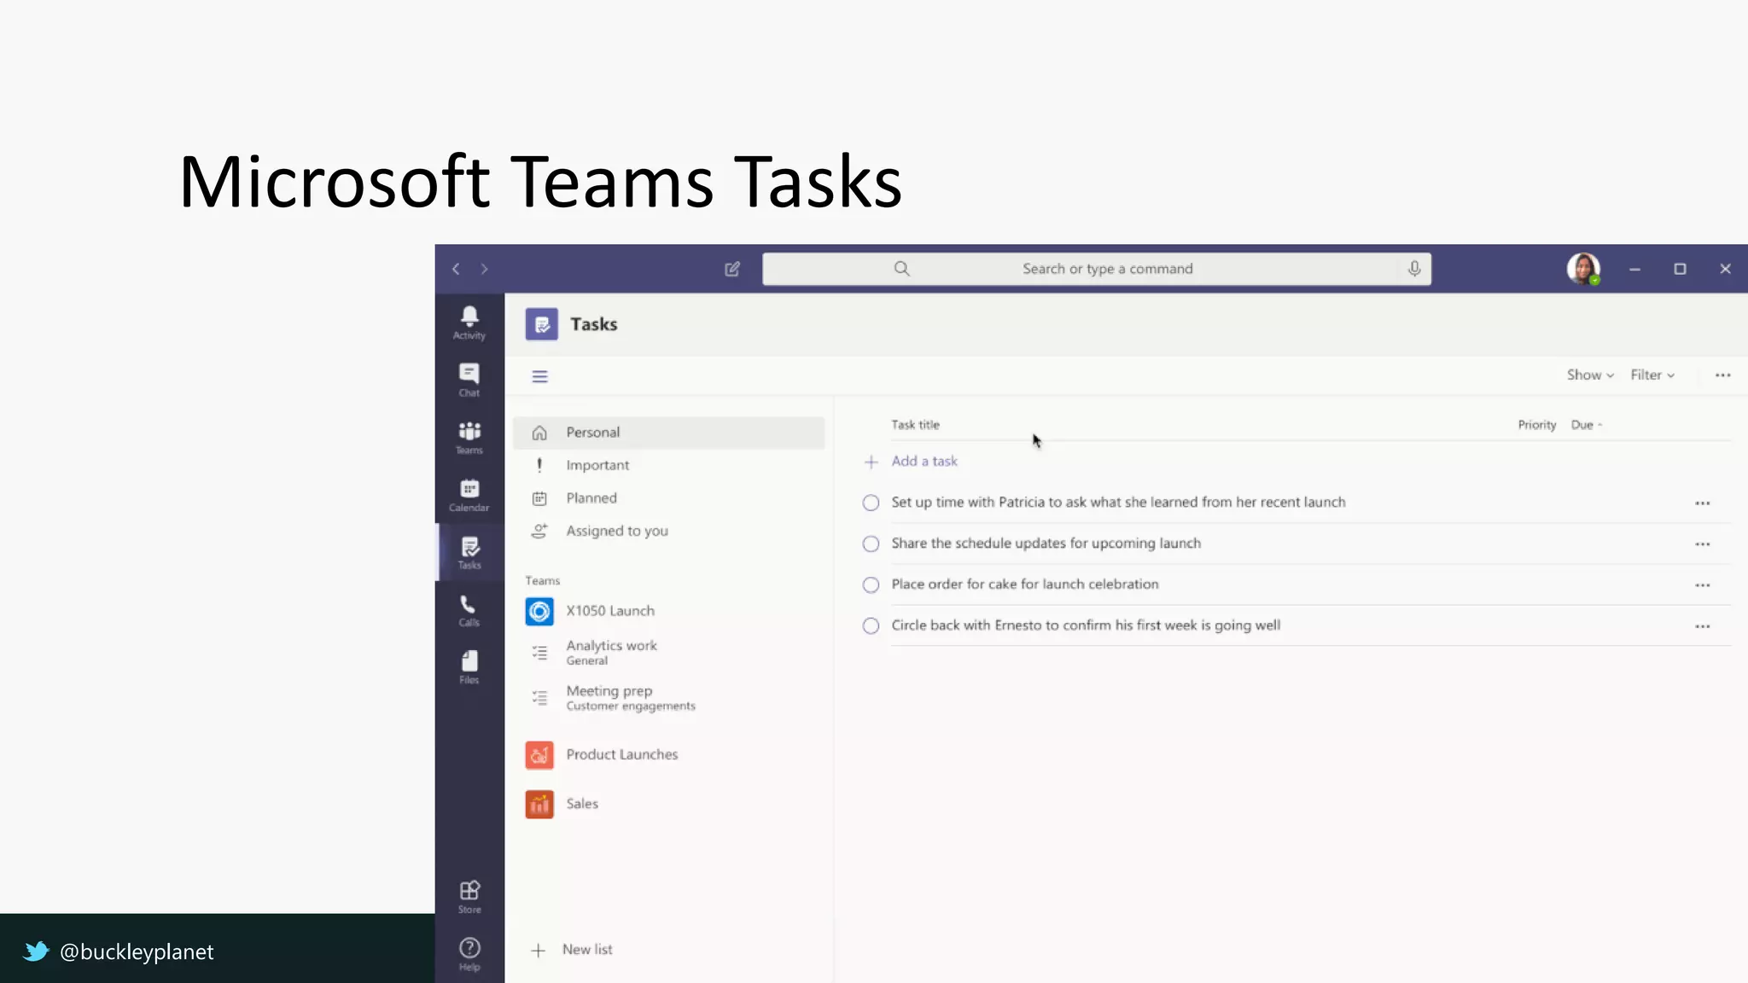Open the more options ellipsis beside Filter
The height and width of the screenshot is (983, 1748).
click(1723, 375)
